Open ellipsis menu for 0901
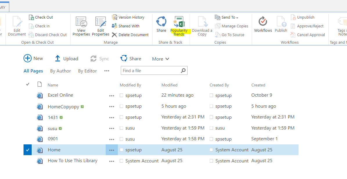Screen dimensions: 347x179 [x=112, y=139]
